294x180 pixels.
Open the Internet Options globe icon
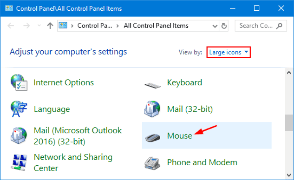18,83
